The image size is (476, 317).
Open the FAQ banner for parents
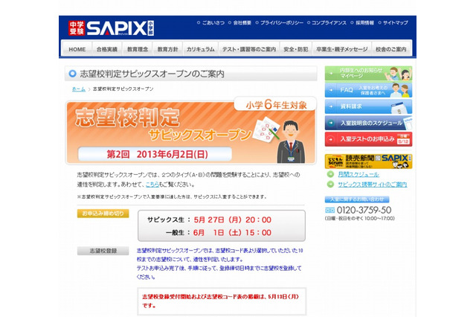(368, 90)
